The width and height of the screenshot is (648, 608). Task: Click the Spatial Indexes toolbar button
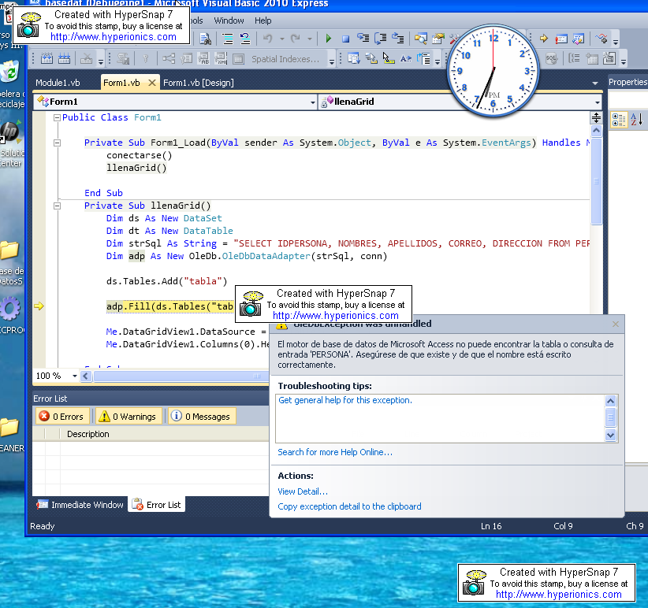point(285,59)
